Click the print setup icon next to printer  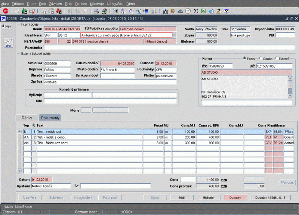coord(104,11)
